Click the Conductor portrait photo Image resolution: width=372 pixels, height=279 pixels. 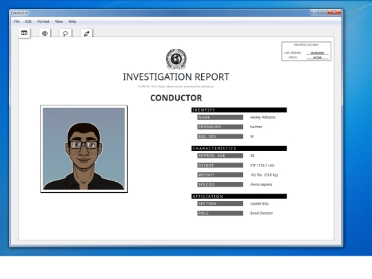click(84, 149)
